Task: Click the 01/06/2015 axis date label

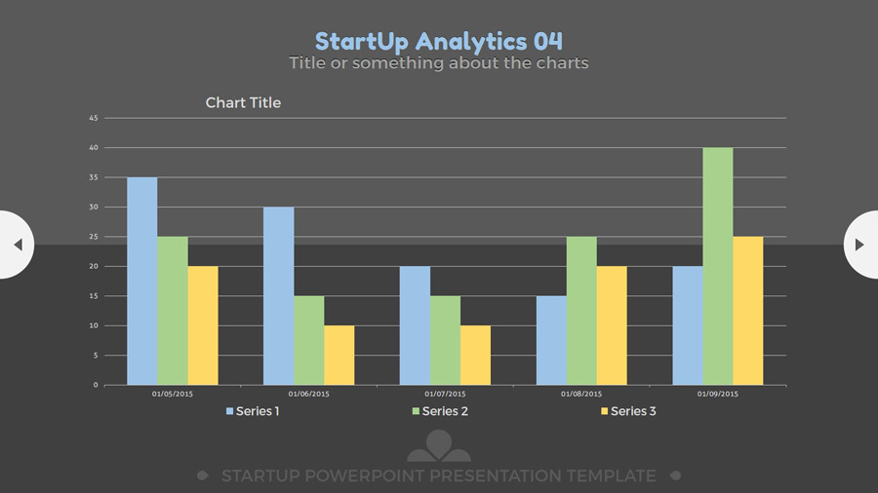Action: [x=308, y=395]
